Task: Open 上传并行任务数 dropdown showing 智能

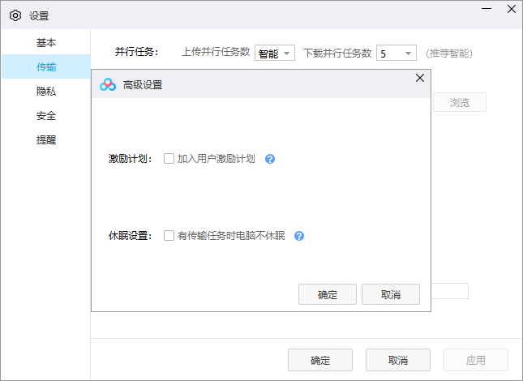Action: [x=275, y=53]
